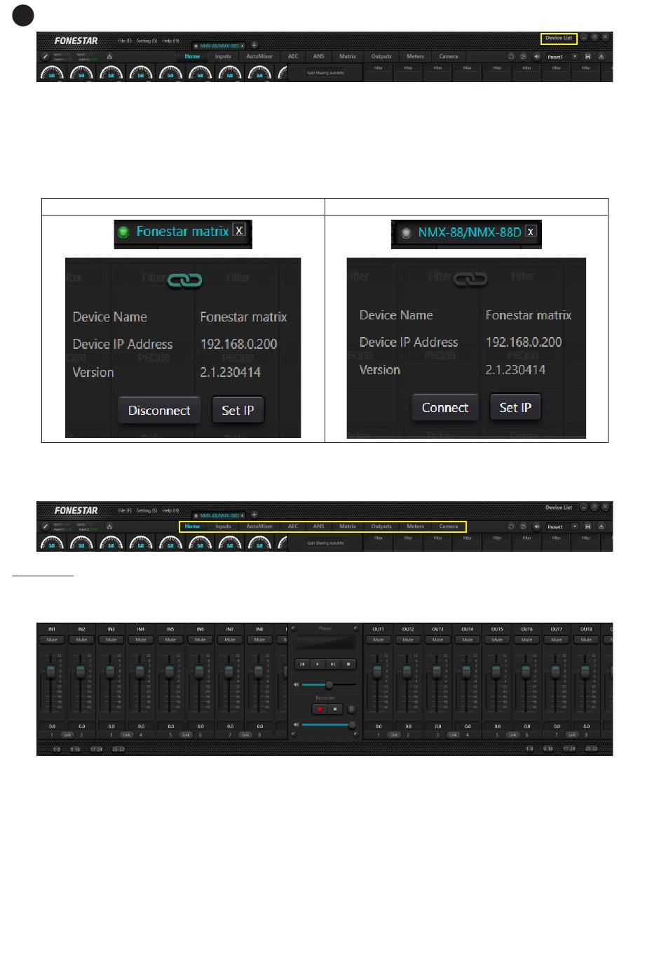Click the grey chain link icon above Connect
Image resolution: width=666 pixels, height=961 pixels.
point(471,279)
